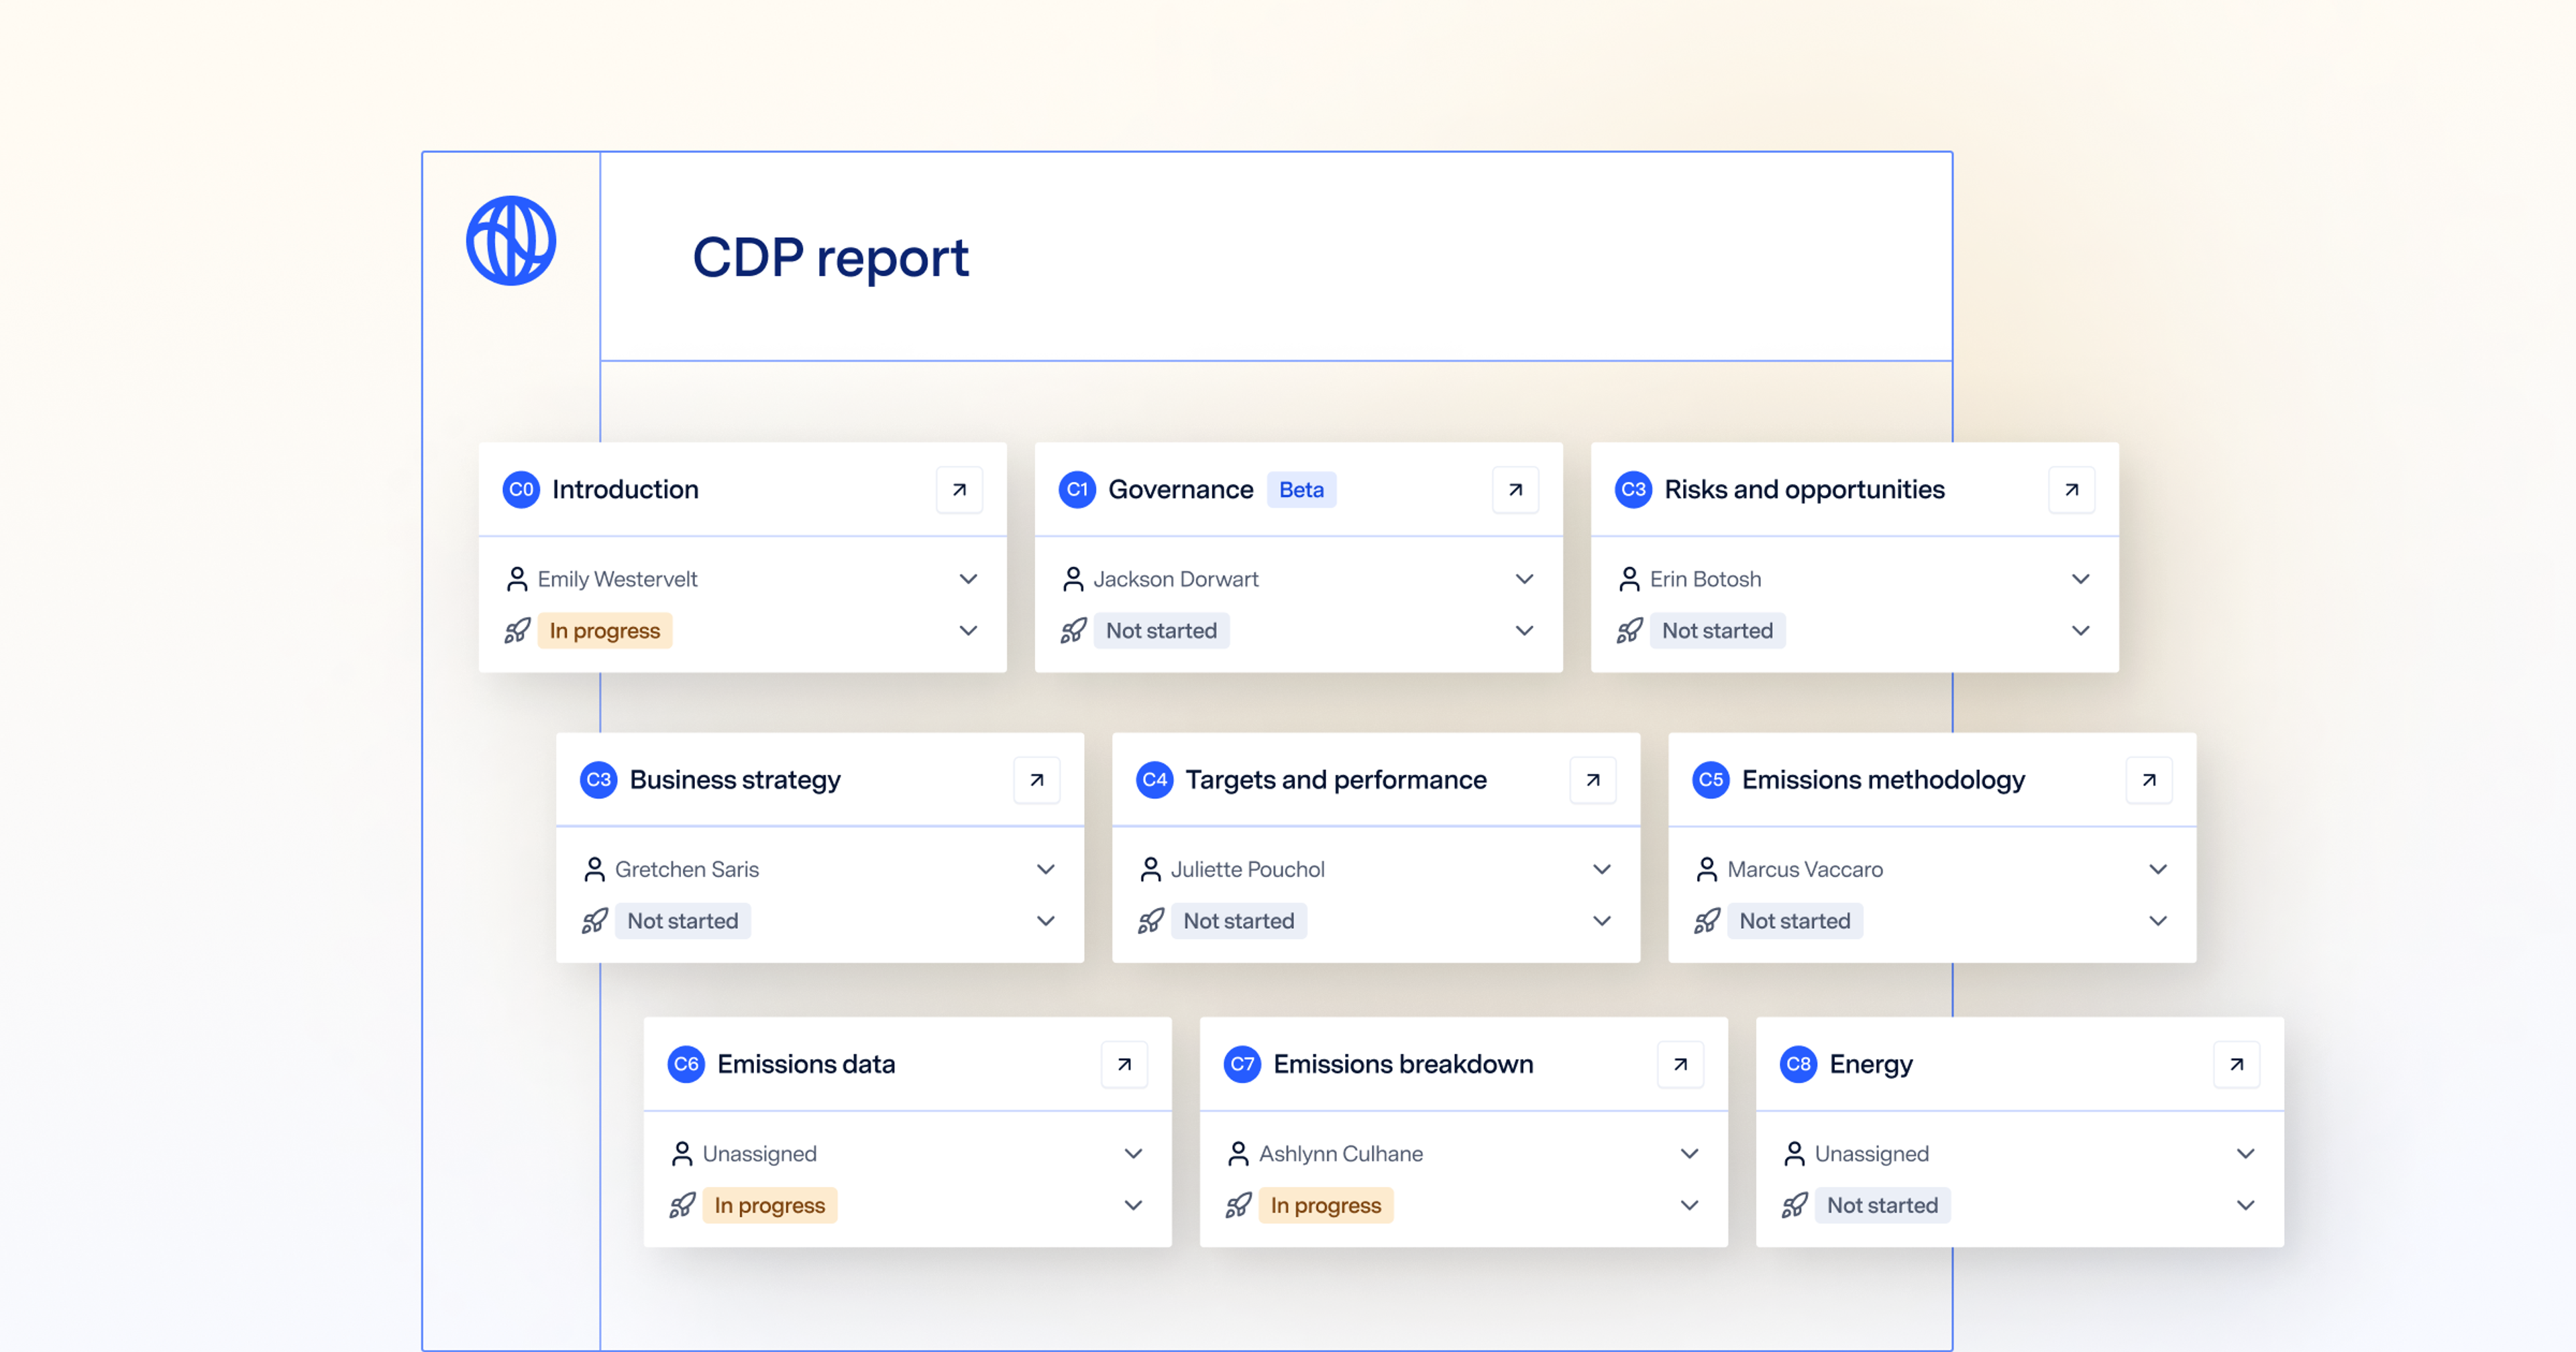Open the Introduction section via arrow icon
2576x1352 pixels.
(959, 490)
